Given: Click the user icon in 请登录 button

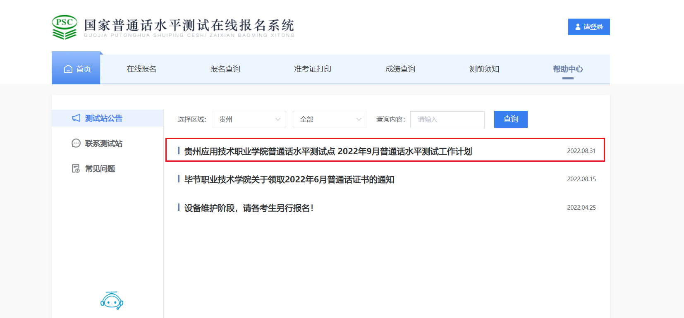Looking at the screenshot, I should coord(578,27).
